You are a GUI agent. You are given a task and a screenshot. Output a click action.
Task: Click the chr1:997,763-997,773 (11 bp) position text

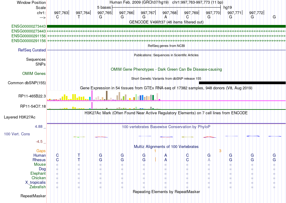point(197,2)
